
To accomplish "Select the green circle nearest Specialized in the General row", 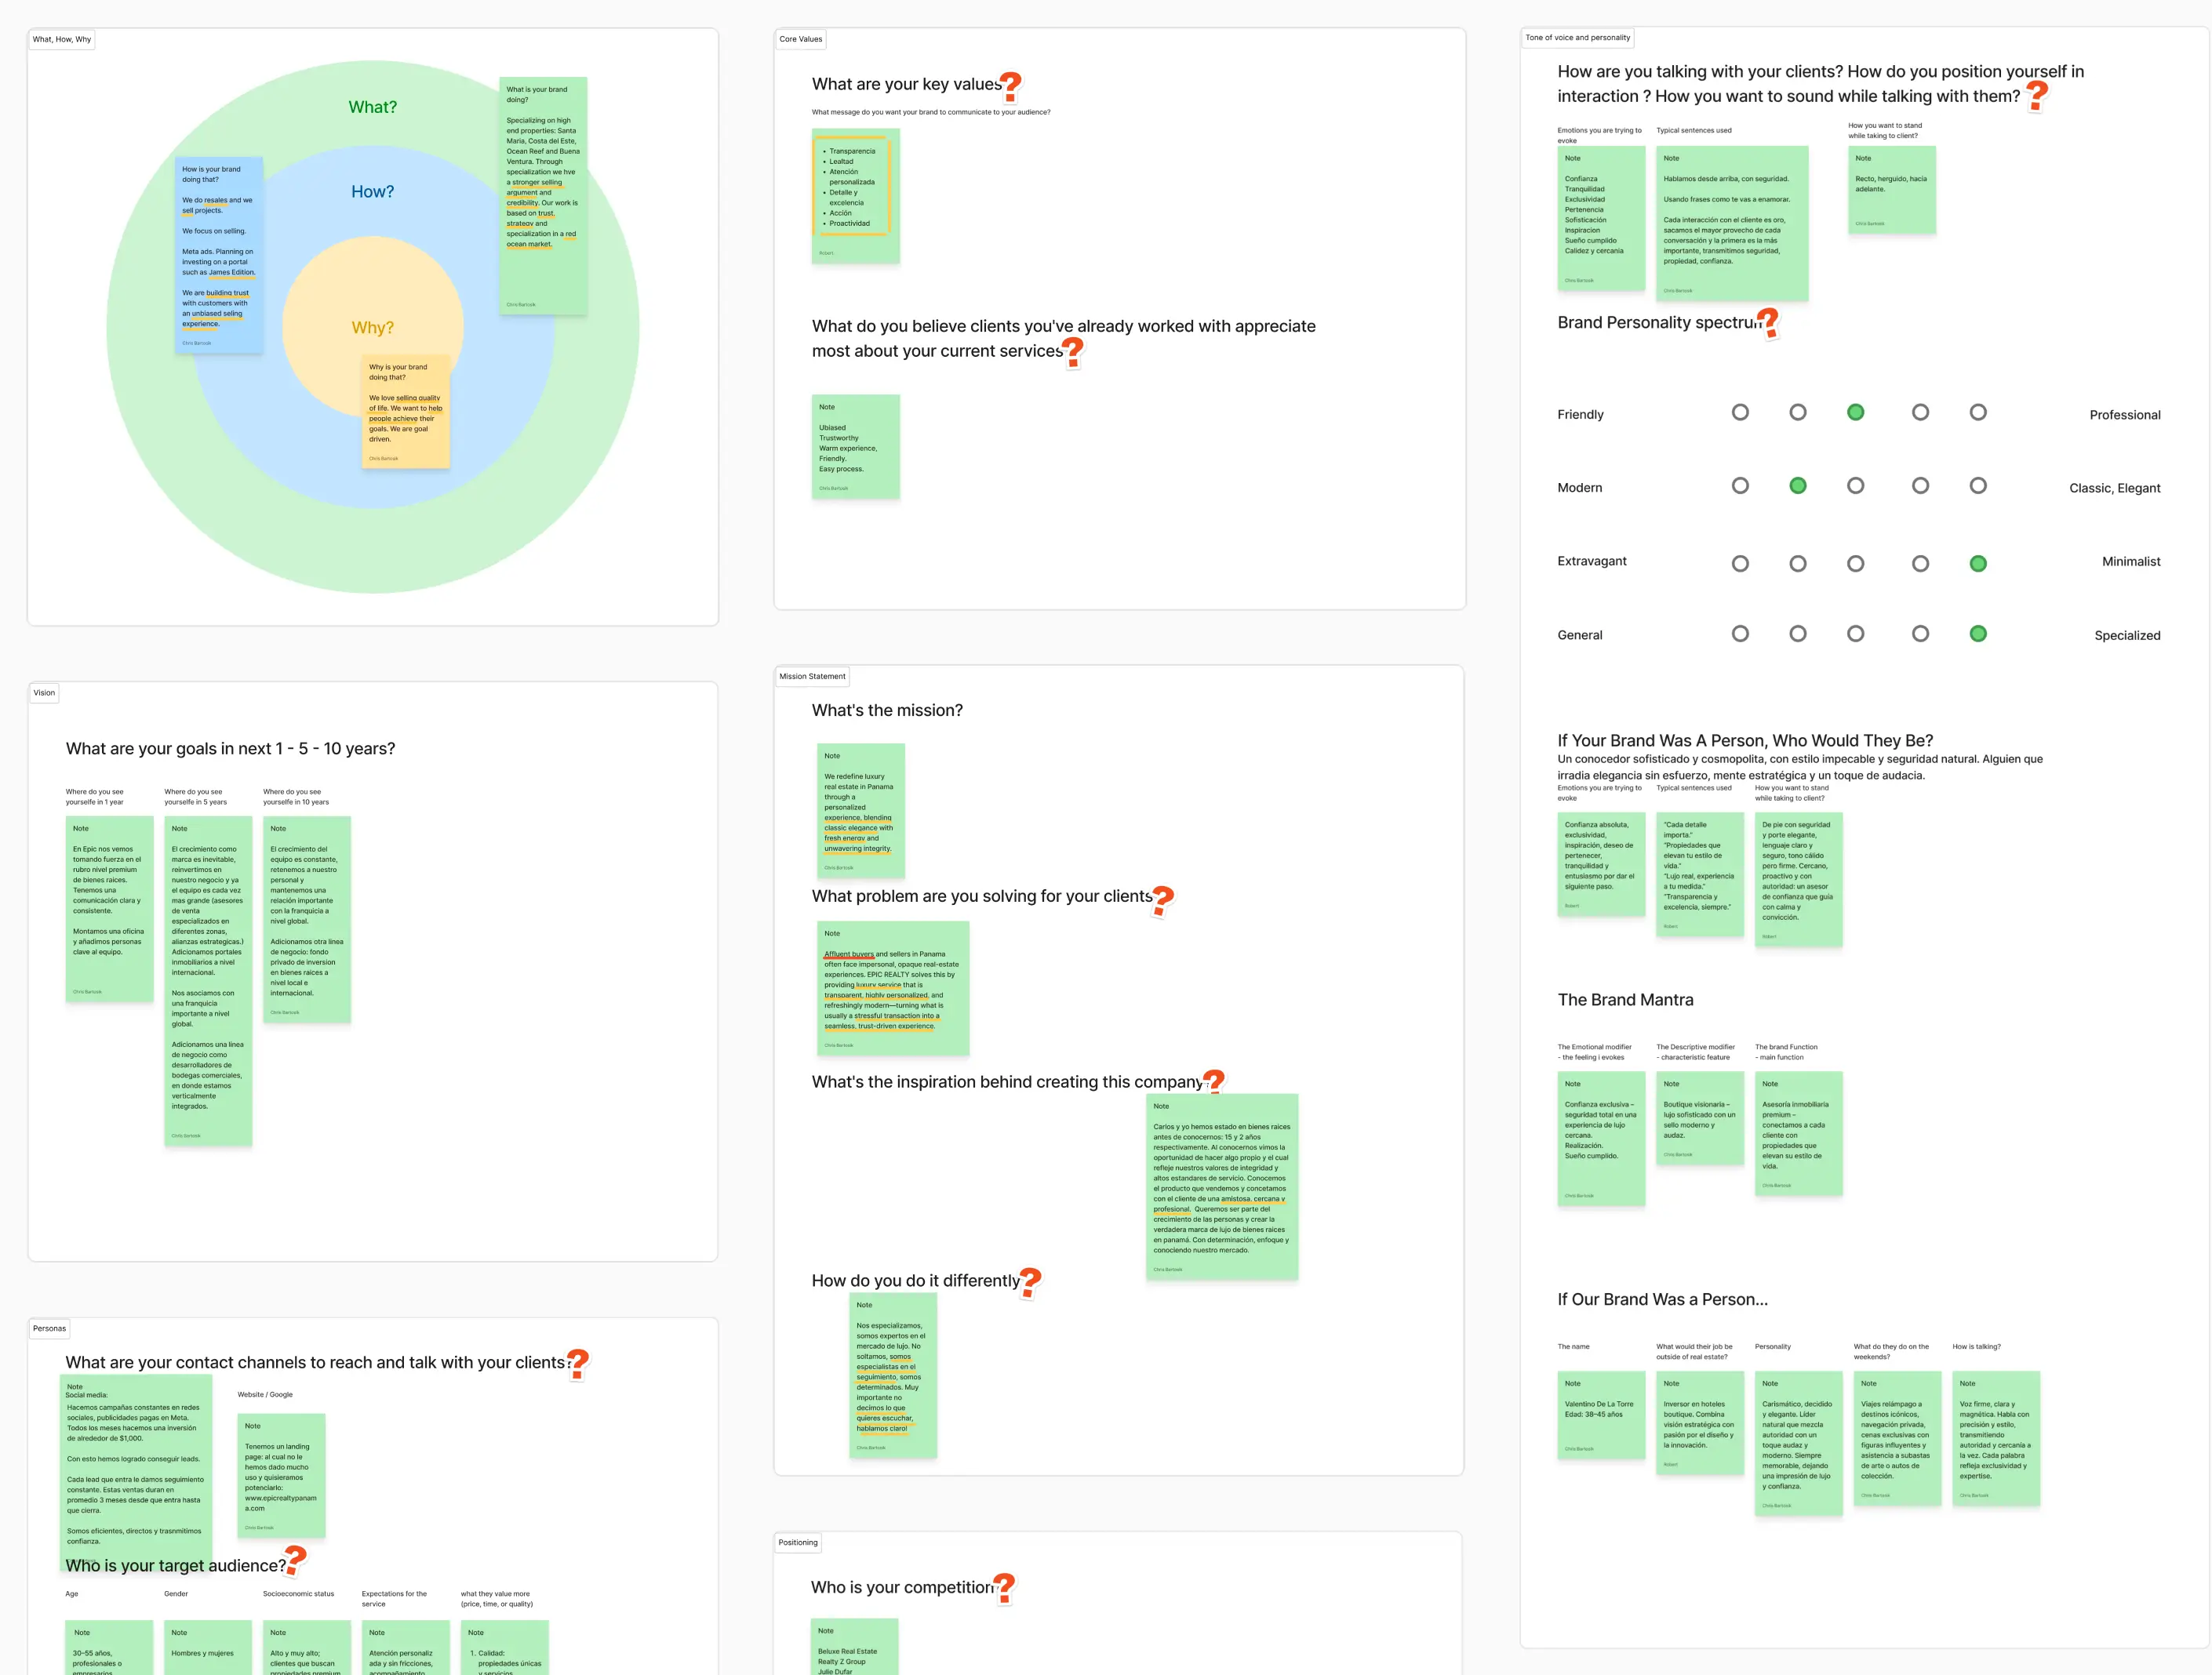I will tap(1978, 634).
